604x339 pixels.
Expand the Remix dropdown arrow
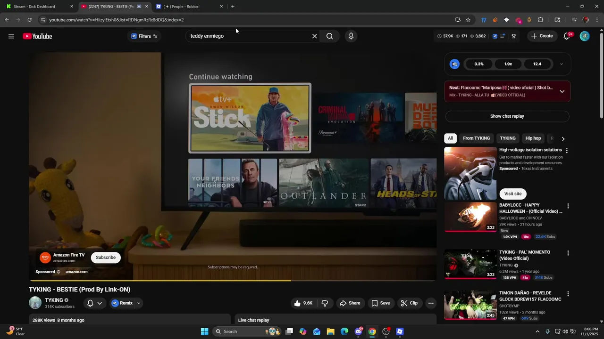(138, 303)
